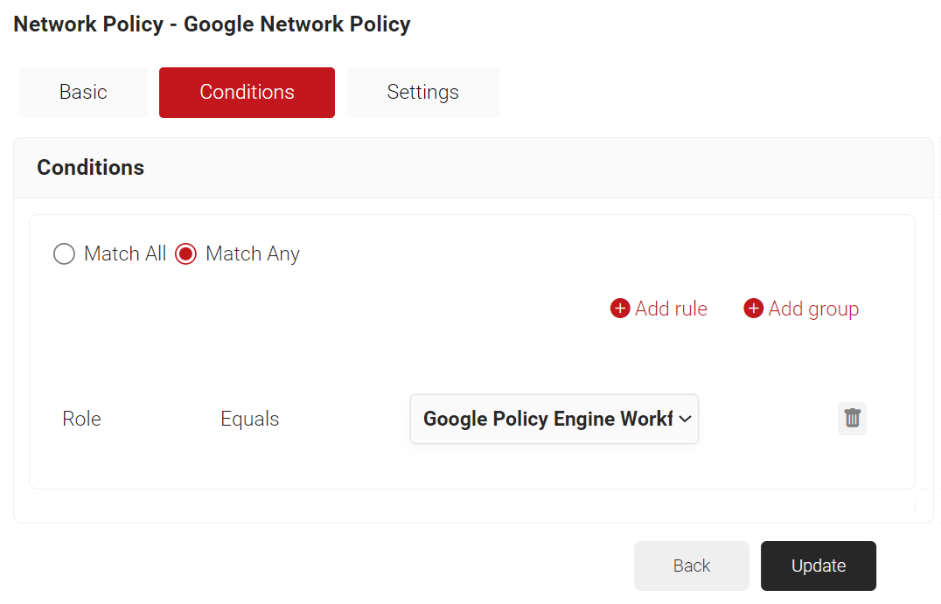Delete the Role condition with trash icon

(852, 419)
